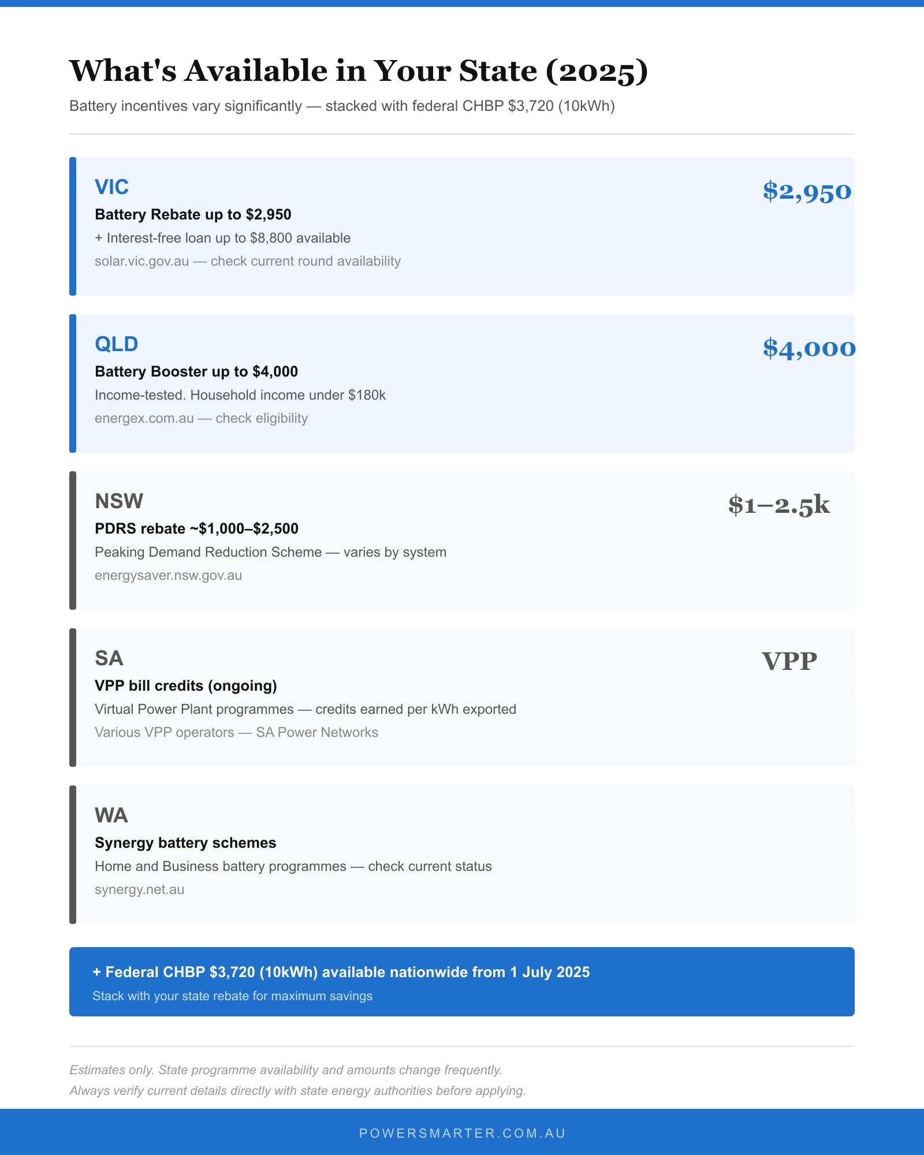The width and height of the screenshot is (924, 1155).
Task: Click the large VPP label in the SA card
Action: pyautogui.click(x=789, y=662)
